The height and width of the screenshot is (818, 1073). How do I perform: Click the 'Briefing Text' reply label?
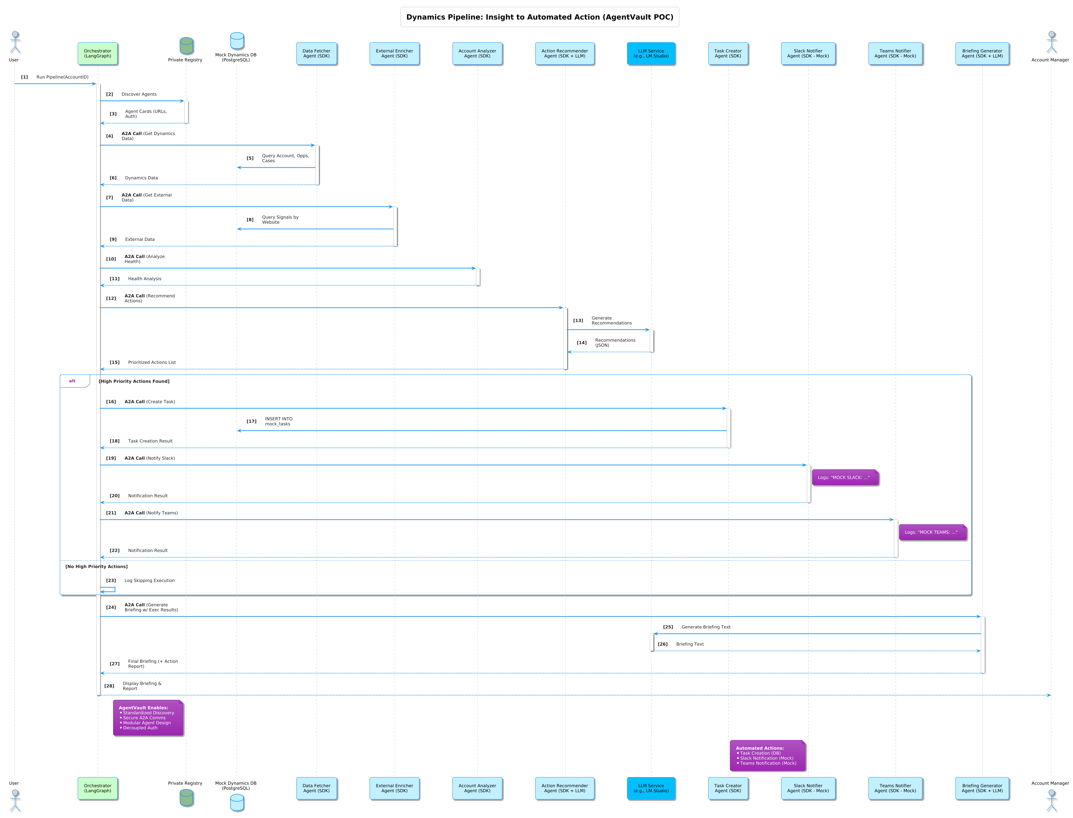(690, 644)
